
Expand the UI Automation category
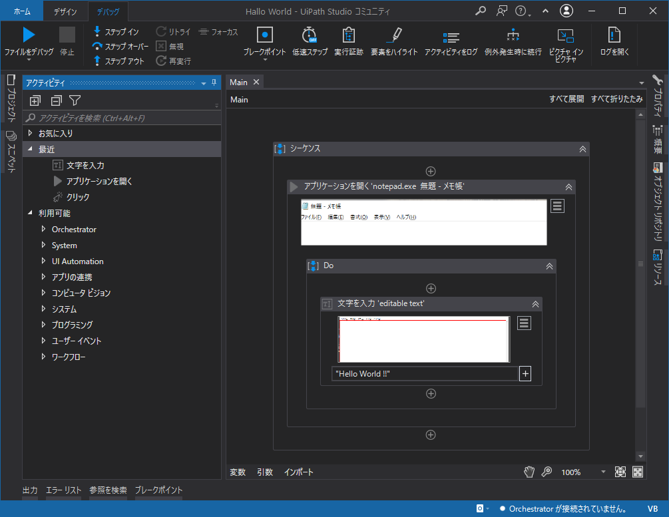pyautogui.click(x=43, y=261)
